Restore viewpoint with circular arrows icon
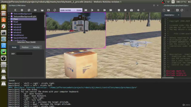 click(29, 10)
